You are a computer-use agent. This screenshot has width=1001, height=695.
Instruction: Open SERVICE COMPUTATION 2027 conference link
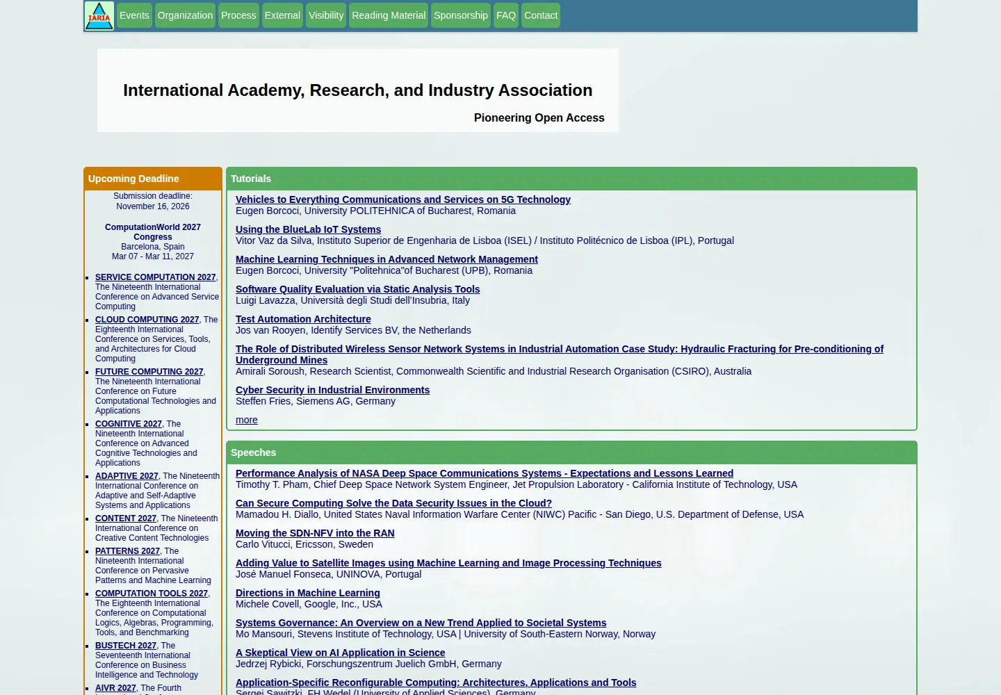[155, 277]
